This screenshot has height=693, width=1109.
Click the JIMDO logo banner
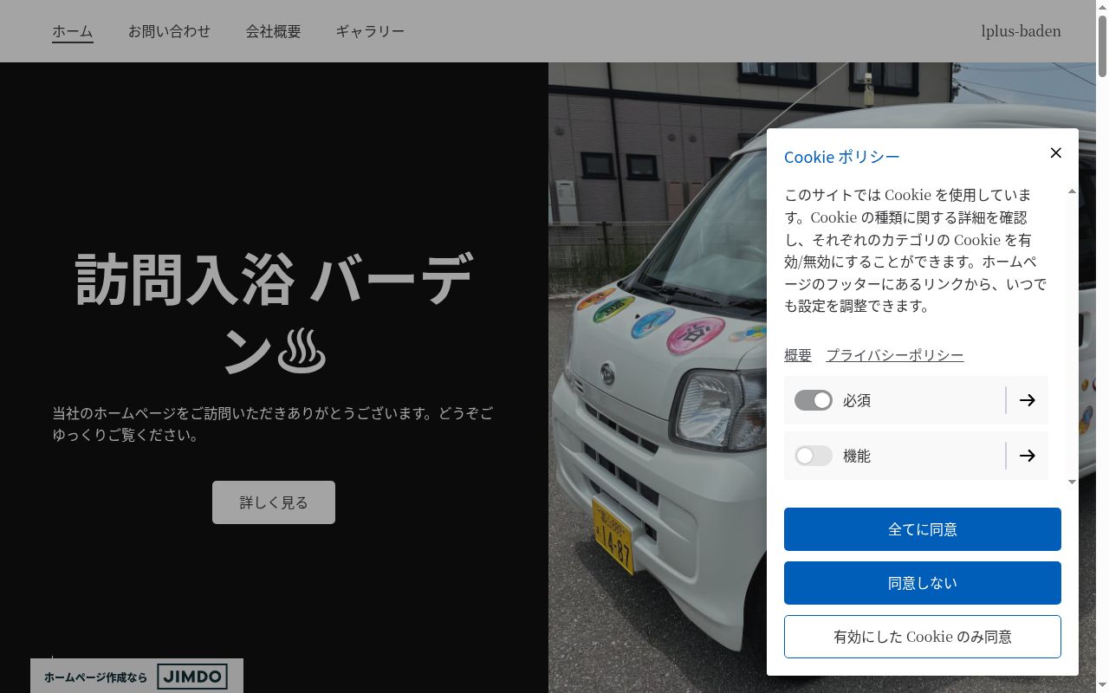[137, 677]
